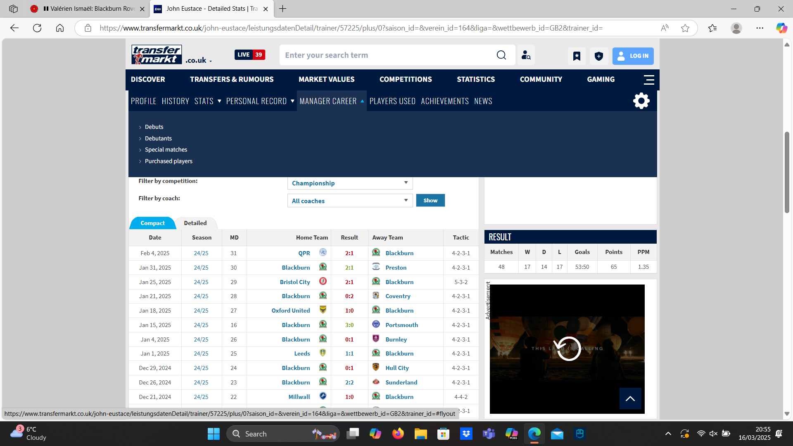Click the 24/25 season link for Feb 4

click(201, 253)
